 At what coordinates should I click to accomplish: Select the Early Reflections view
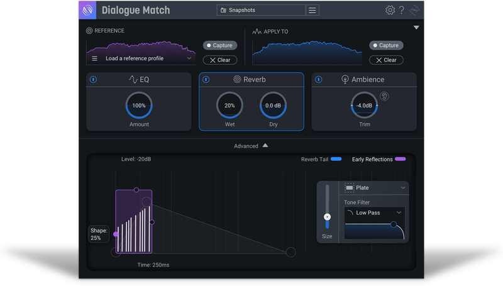click(x=379, y=160)
